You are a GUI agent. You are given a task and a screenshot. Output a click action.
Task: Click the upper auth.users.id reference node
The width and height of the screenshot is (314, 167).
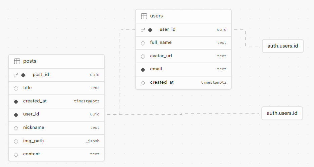(283, 46)
